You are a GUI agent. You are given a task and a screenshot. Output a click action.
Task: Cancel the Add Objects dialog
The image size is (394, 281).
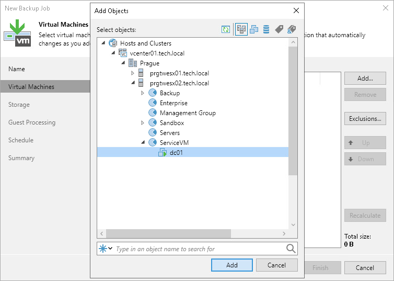pos(276,265)
